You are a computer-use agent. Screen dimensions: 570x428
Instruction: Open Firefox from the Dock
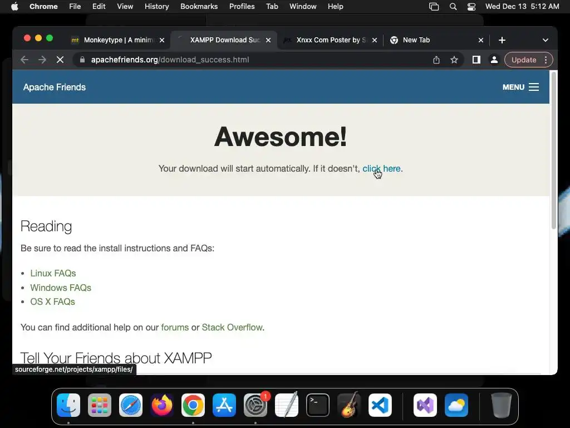pyautogui.click(x=162, y=405)
